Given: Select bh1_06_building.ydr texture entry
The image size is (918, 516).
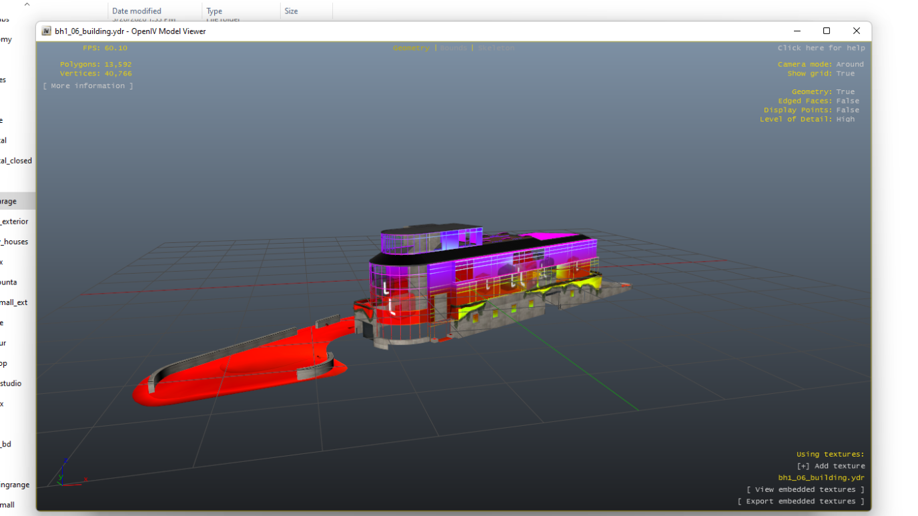Looking at the screenshot, I should pos(821,478).
